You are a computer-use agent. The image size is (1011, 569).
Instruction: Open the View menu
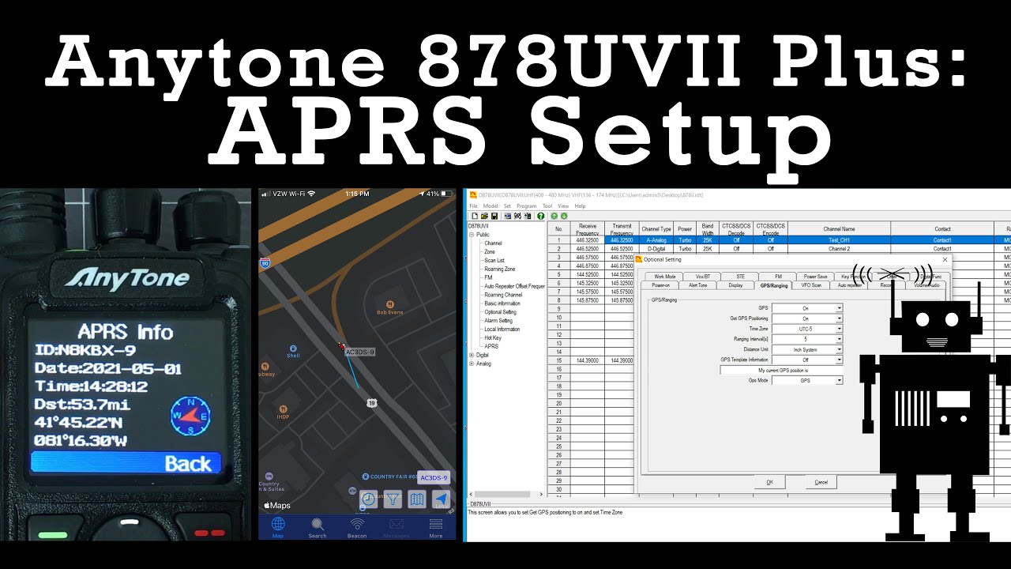564,205
